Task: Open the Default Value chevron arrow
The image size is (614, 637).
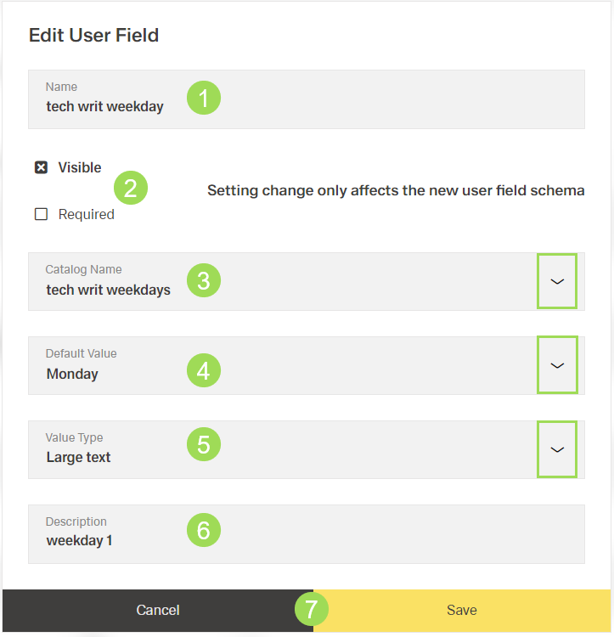Action: click(x=557, y=365)
